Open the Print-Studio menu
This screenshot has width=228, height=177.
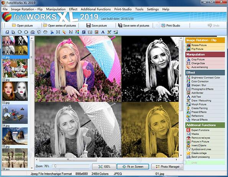(x=123, y=9)
